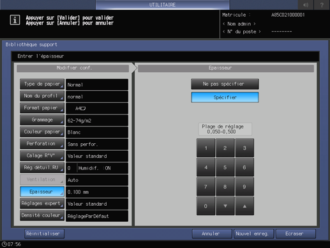Image resolution: width=330 pixels, height=248 pixels.
Task: Open Nom du profil setting
Action: coord(42,96)
